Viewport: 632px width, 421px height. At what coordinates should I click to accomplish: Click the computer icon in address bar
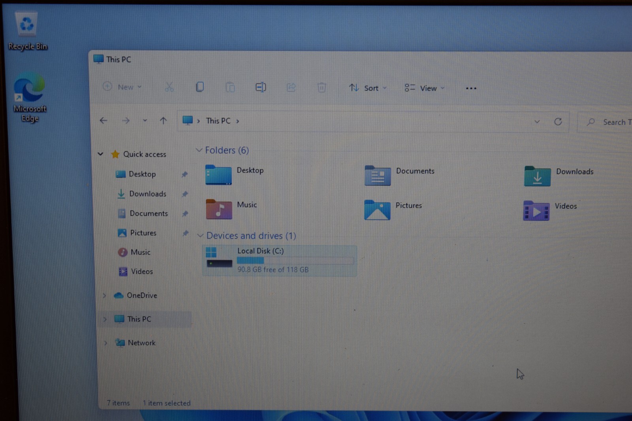click(x=188, y=120)
